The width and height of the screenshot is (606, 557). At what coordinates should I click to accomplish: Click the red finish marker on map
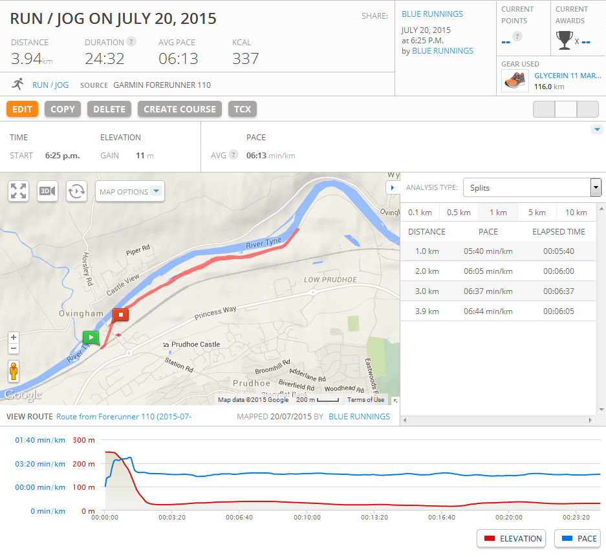(120, 315)
